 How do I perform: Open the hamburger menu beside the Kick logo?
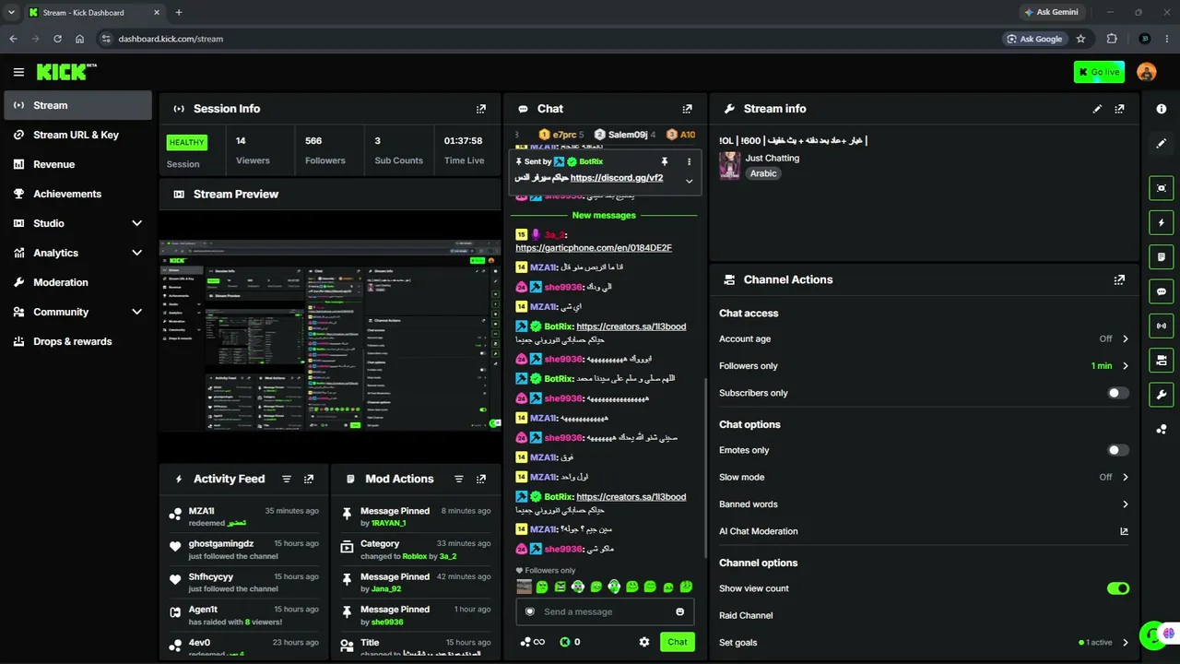tap(18, 72)
